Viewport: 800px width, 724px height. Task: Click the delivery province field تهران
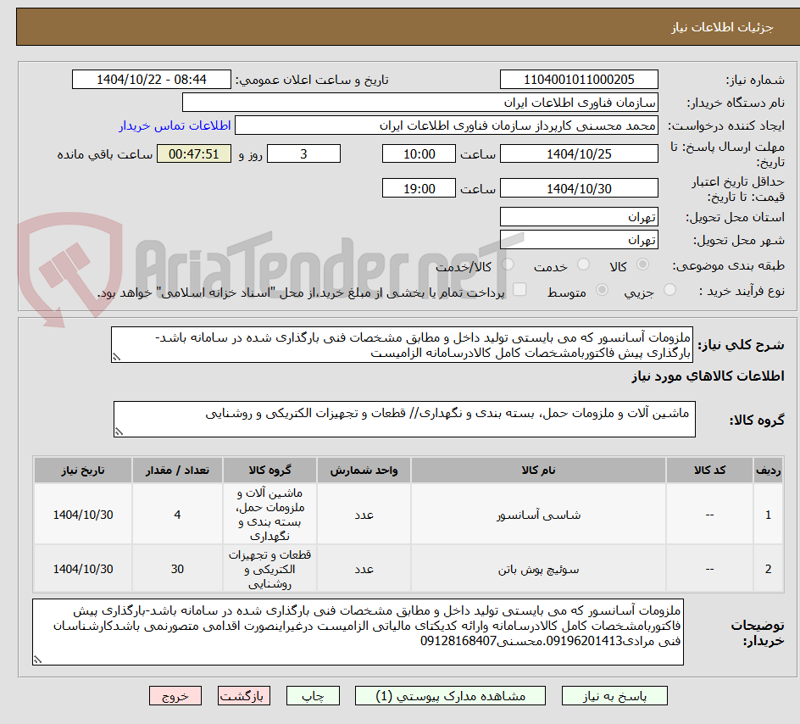click(x=579, y=217)
